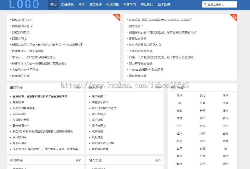Open 健身吧暗黑励志语录27条 article
Viewport: 250px width, 169px height.
coord(145,45)
